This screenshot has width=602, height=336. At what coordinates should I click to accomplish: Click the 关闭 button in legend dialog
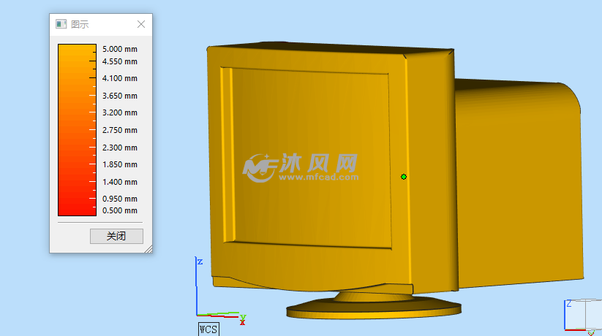point(116,236)
